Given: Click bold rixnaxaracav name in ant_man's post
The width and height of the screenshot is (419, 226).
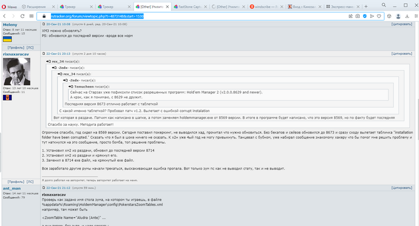Looking at the screenshot, I should tap(54, 195).
